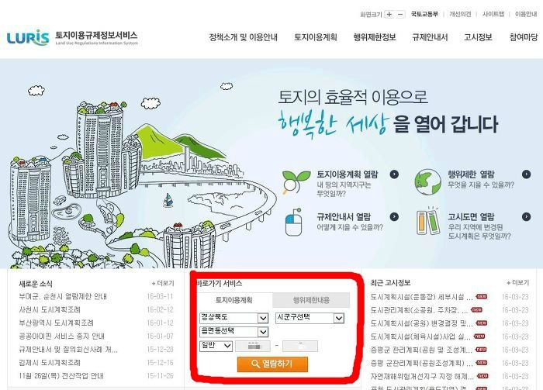543x390 pixels.
Task: Open notice 도시관리계획(소공원, 주차장
Action: point(419,310)
